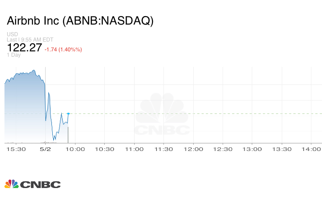This screenshot has width=322, height=201.
Task: Click the 13:30 time axis label
Action: [282, 149]
